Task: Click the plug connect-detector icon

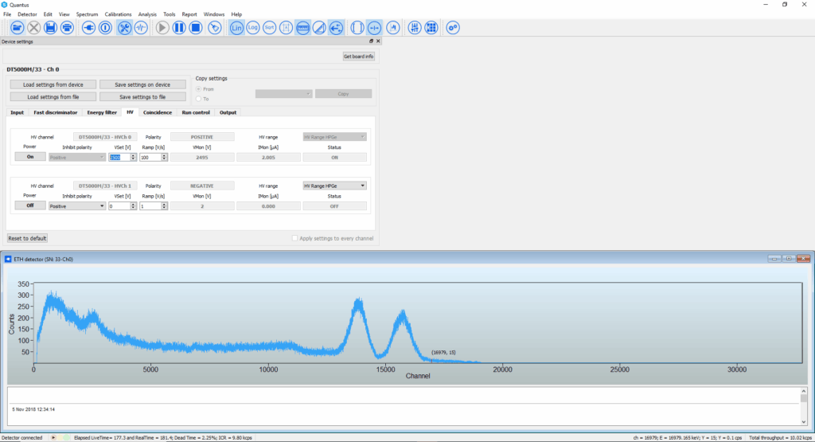Action: (x=89, y=28)
